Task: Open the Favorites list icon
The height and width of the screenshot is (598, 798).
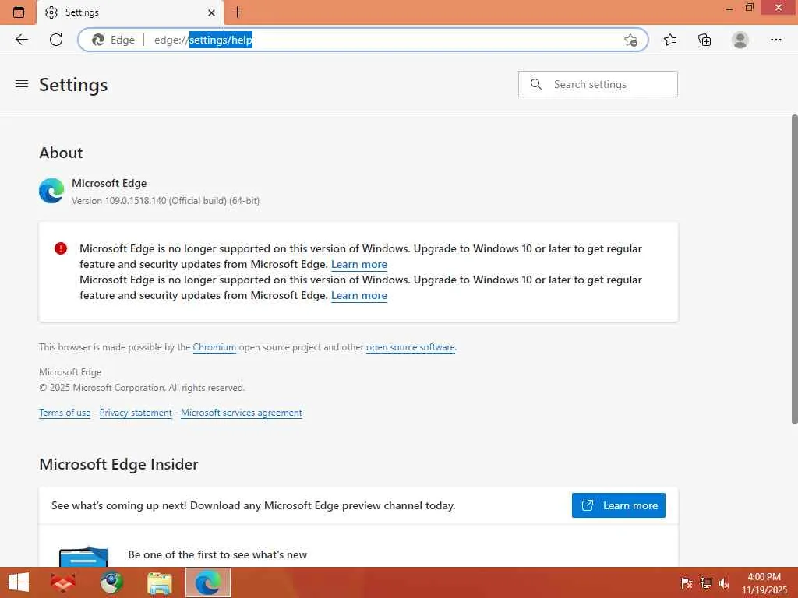Action: 670,40
